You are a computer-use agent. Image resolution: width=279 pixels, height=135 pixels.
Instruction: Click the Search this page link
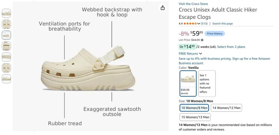coord(222,24)
